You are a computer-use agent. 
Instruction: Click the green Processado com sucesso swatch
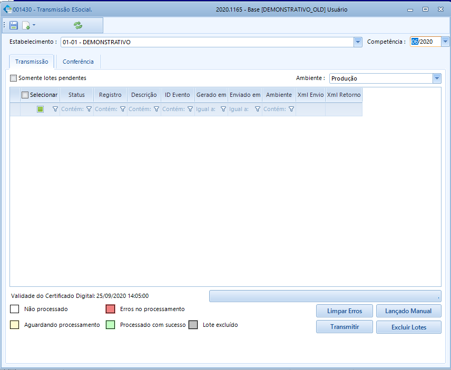tap(111, 325)
